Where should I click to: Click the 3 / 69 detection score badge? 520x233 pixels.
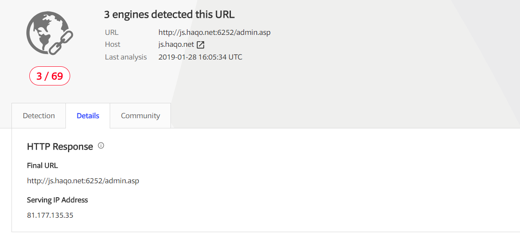(x=49, y=76)
